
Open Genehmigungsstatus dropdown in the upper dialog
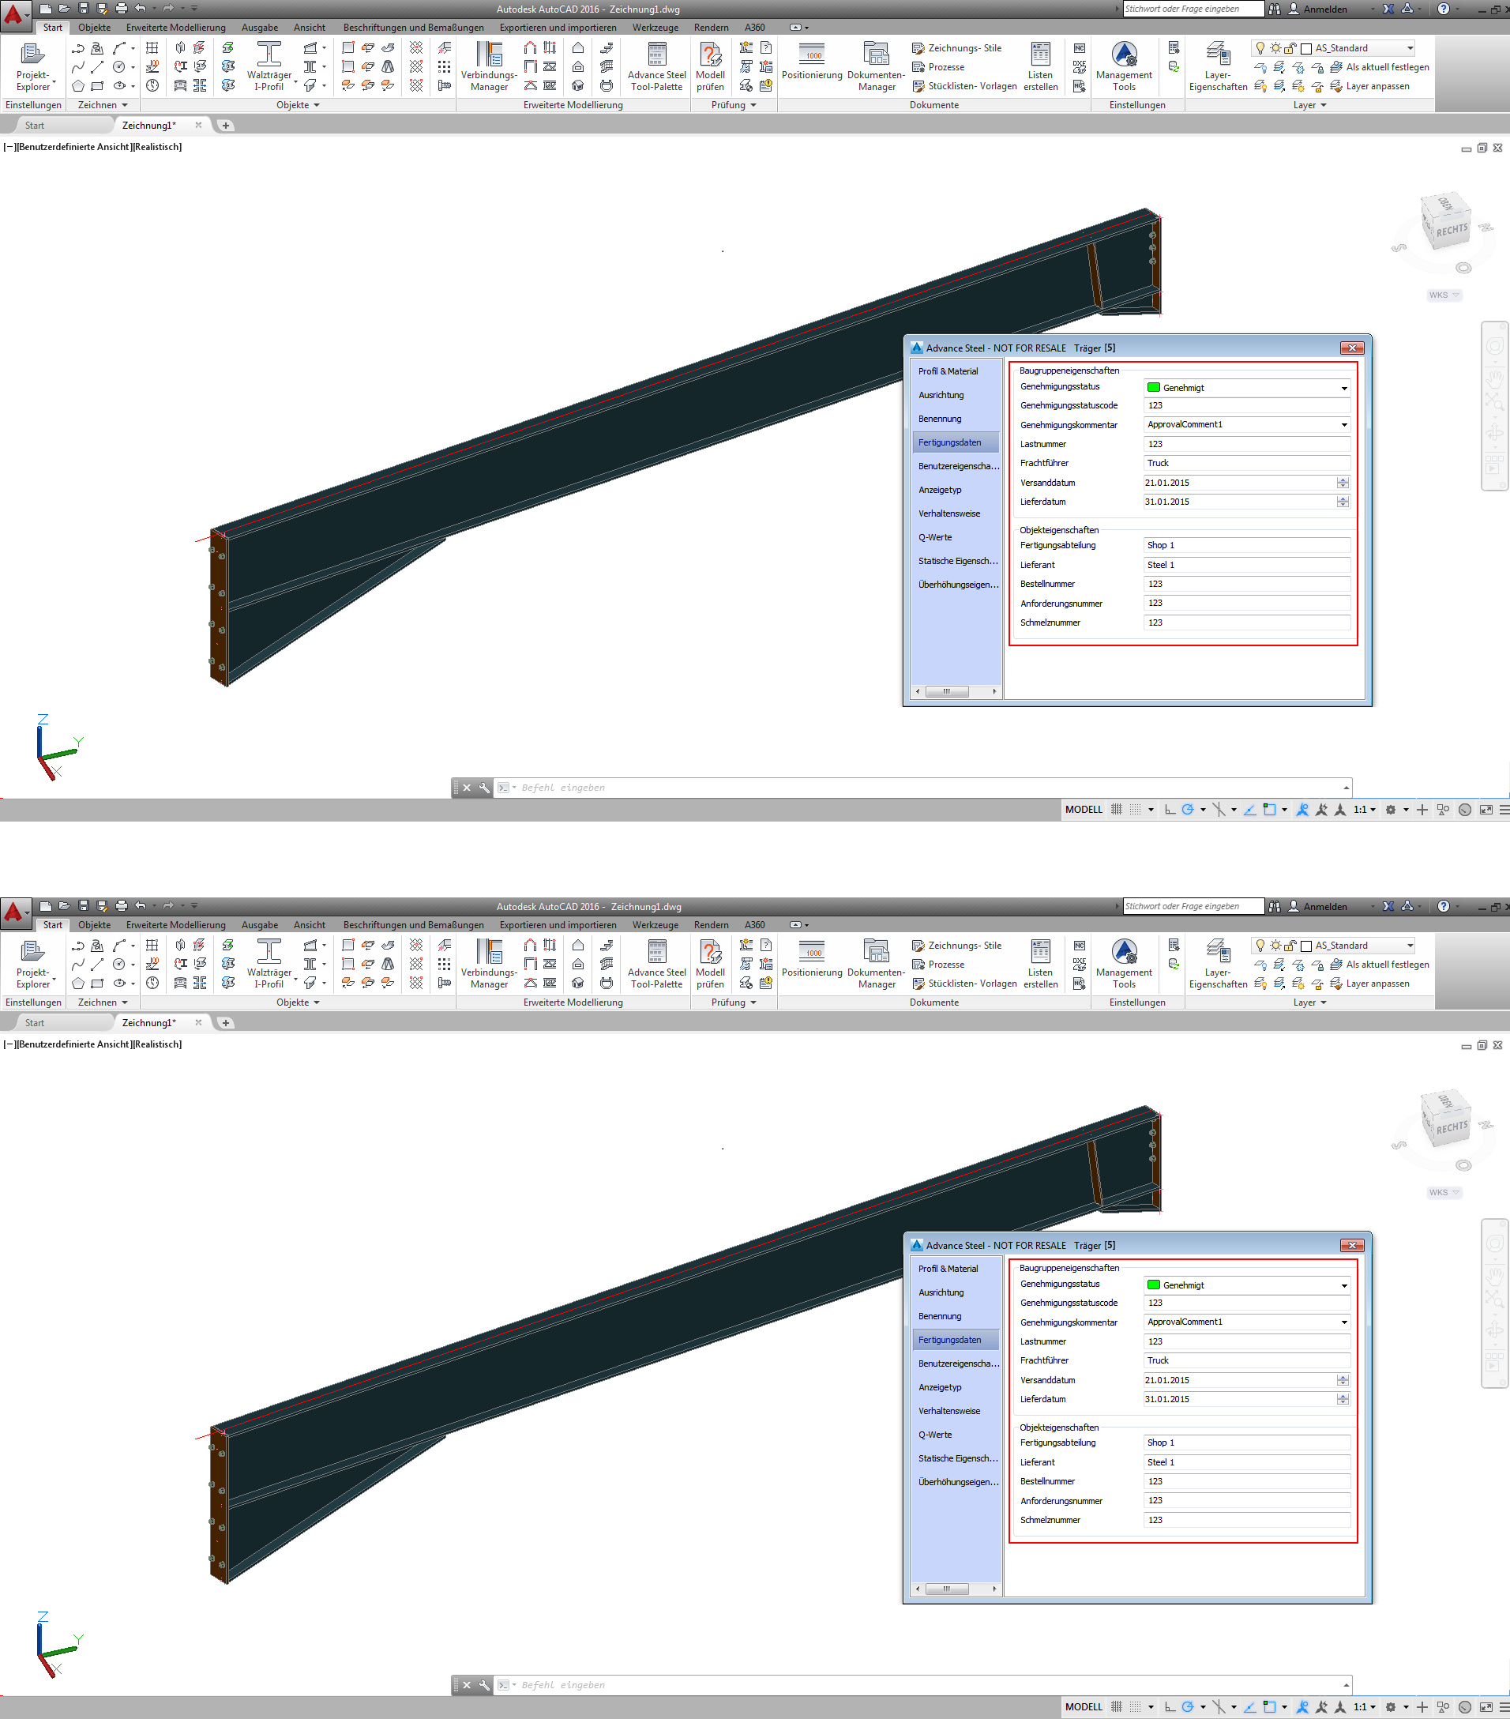[x=1343, y=388]
